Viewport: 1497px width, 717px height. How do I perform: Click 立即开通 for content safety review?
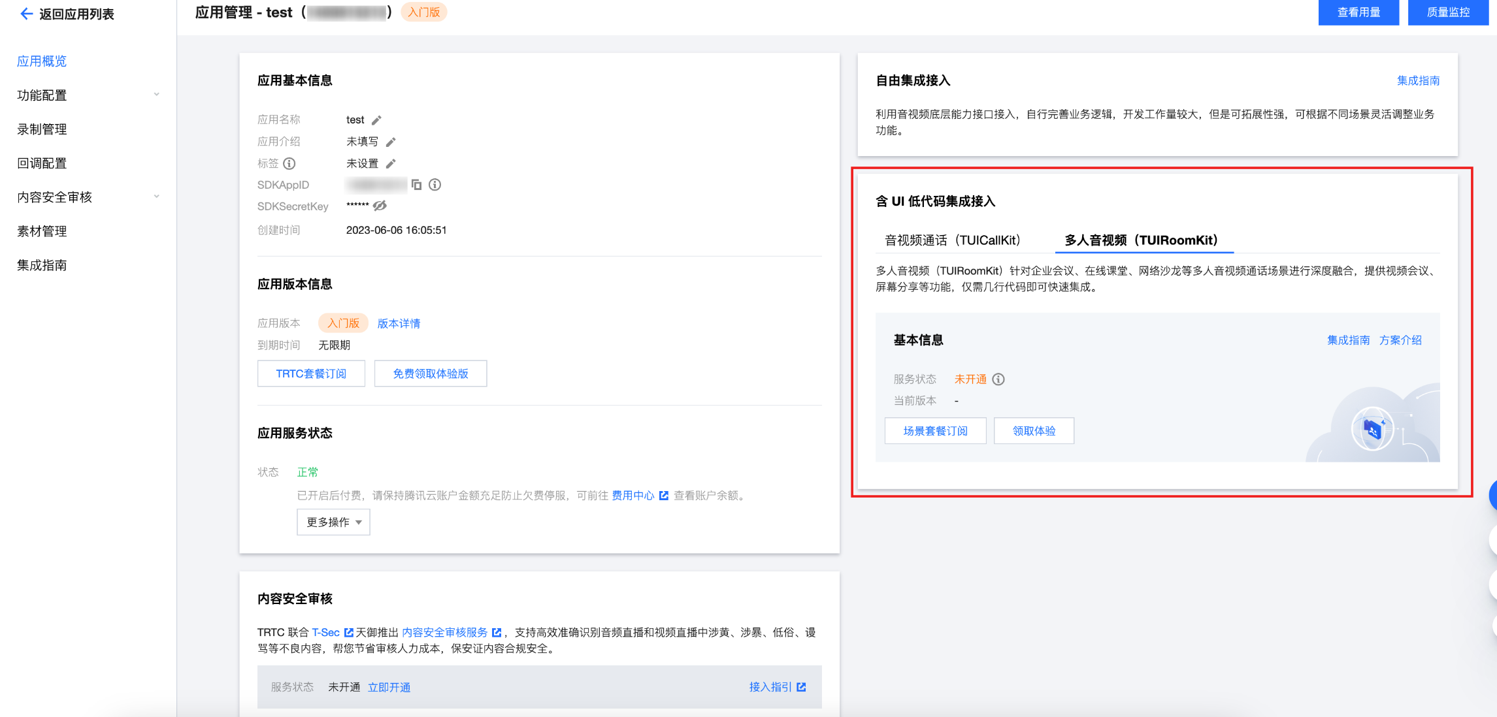[389, 687]
